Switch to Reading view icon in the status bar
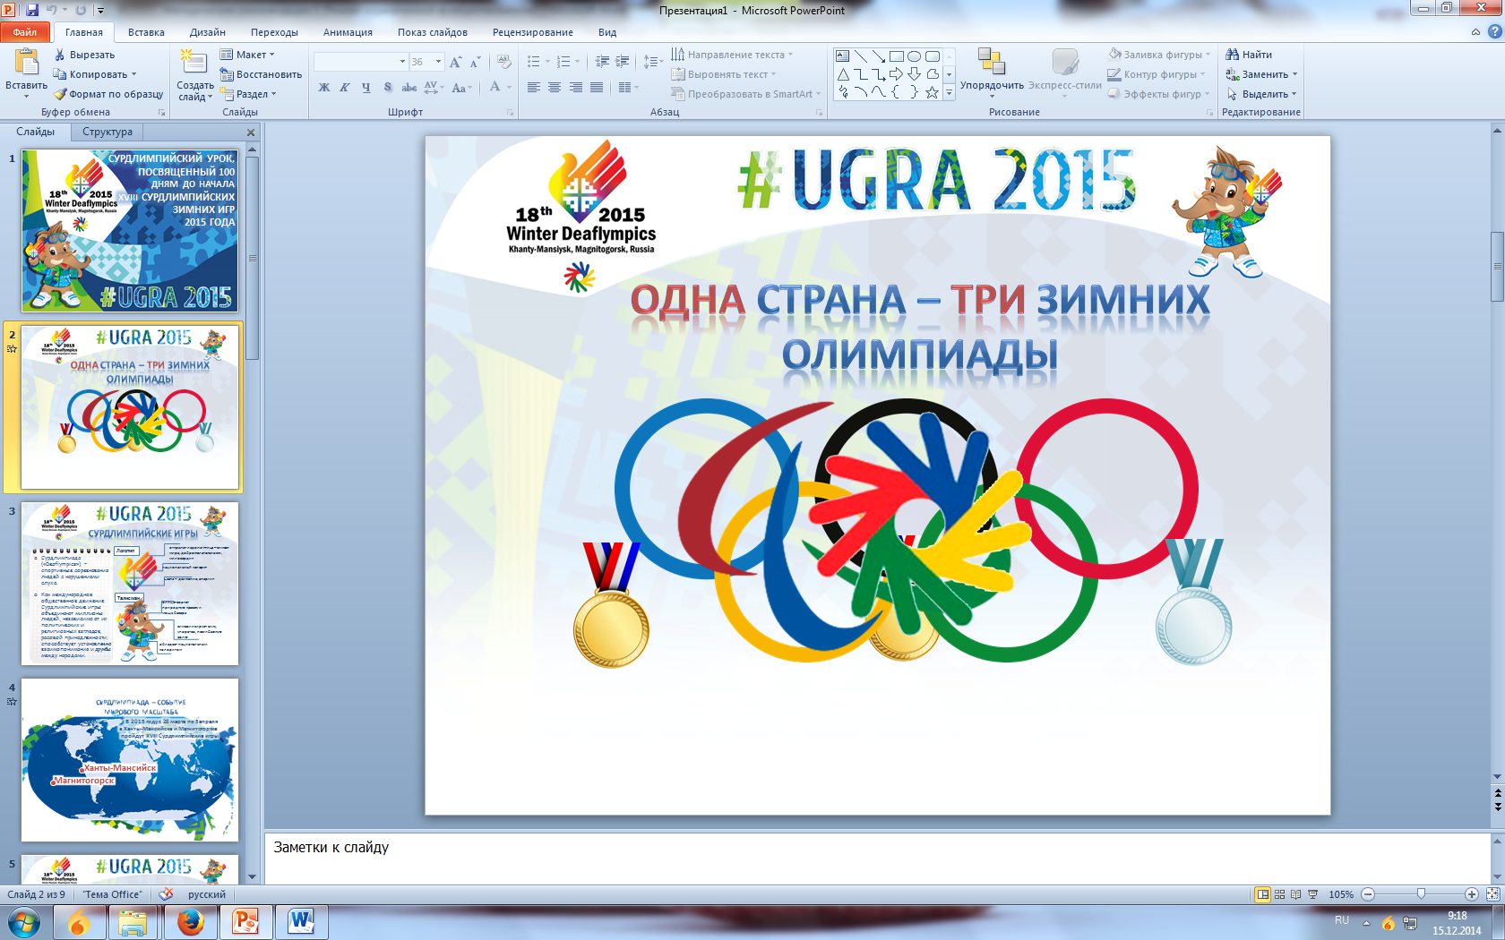 click(1295, 894)
